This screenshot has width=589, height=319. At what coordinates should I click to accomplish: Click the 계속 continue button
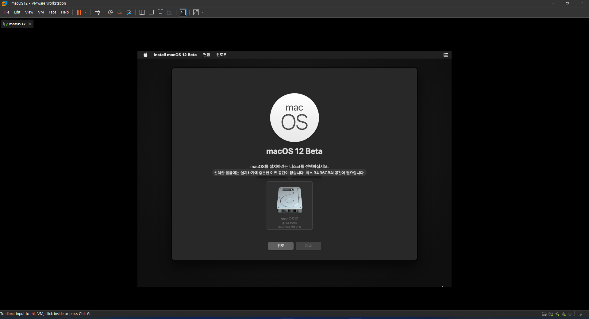pyautogui.click(x=308, y=246)
